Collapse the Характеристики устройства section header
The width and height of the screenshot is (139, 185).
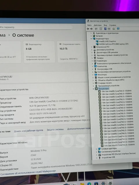pos(44,89)
